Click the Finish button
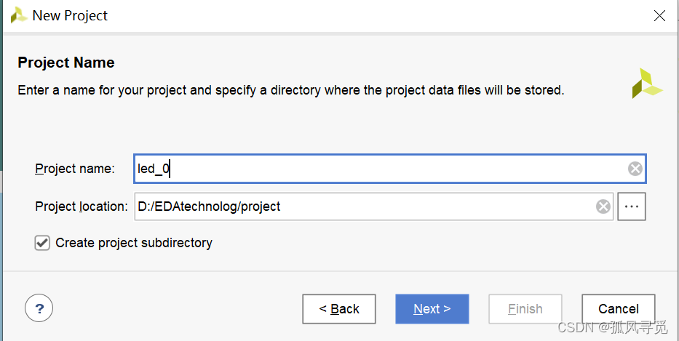679x341 pixels. (x=525, y=309)
